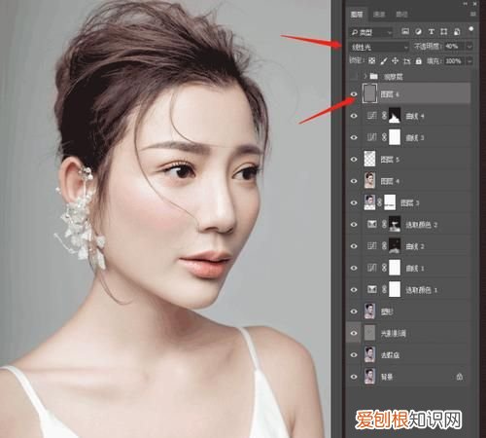The height and width of the screenshot is (438, 486).
Task: Hide the 曲线 4 layer
Action: pos(354,116)
